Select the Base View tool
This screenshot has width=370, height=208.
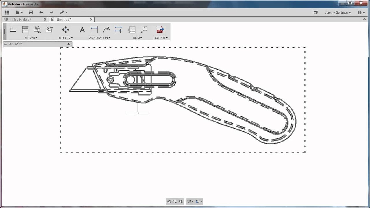pos(13,29)
